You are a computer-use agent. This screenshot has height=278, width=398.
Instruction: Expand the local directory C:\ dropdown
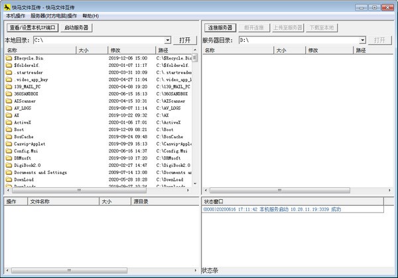(168, 40)
